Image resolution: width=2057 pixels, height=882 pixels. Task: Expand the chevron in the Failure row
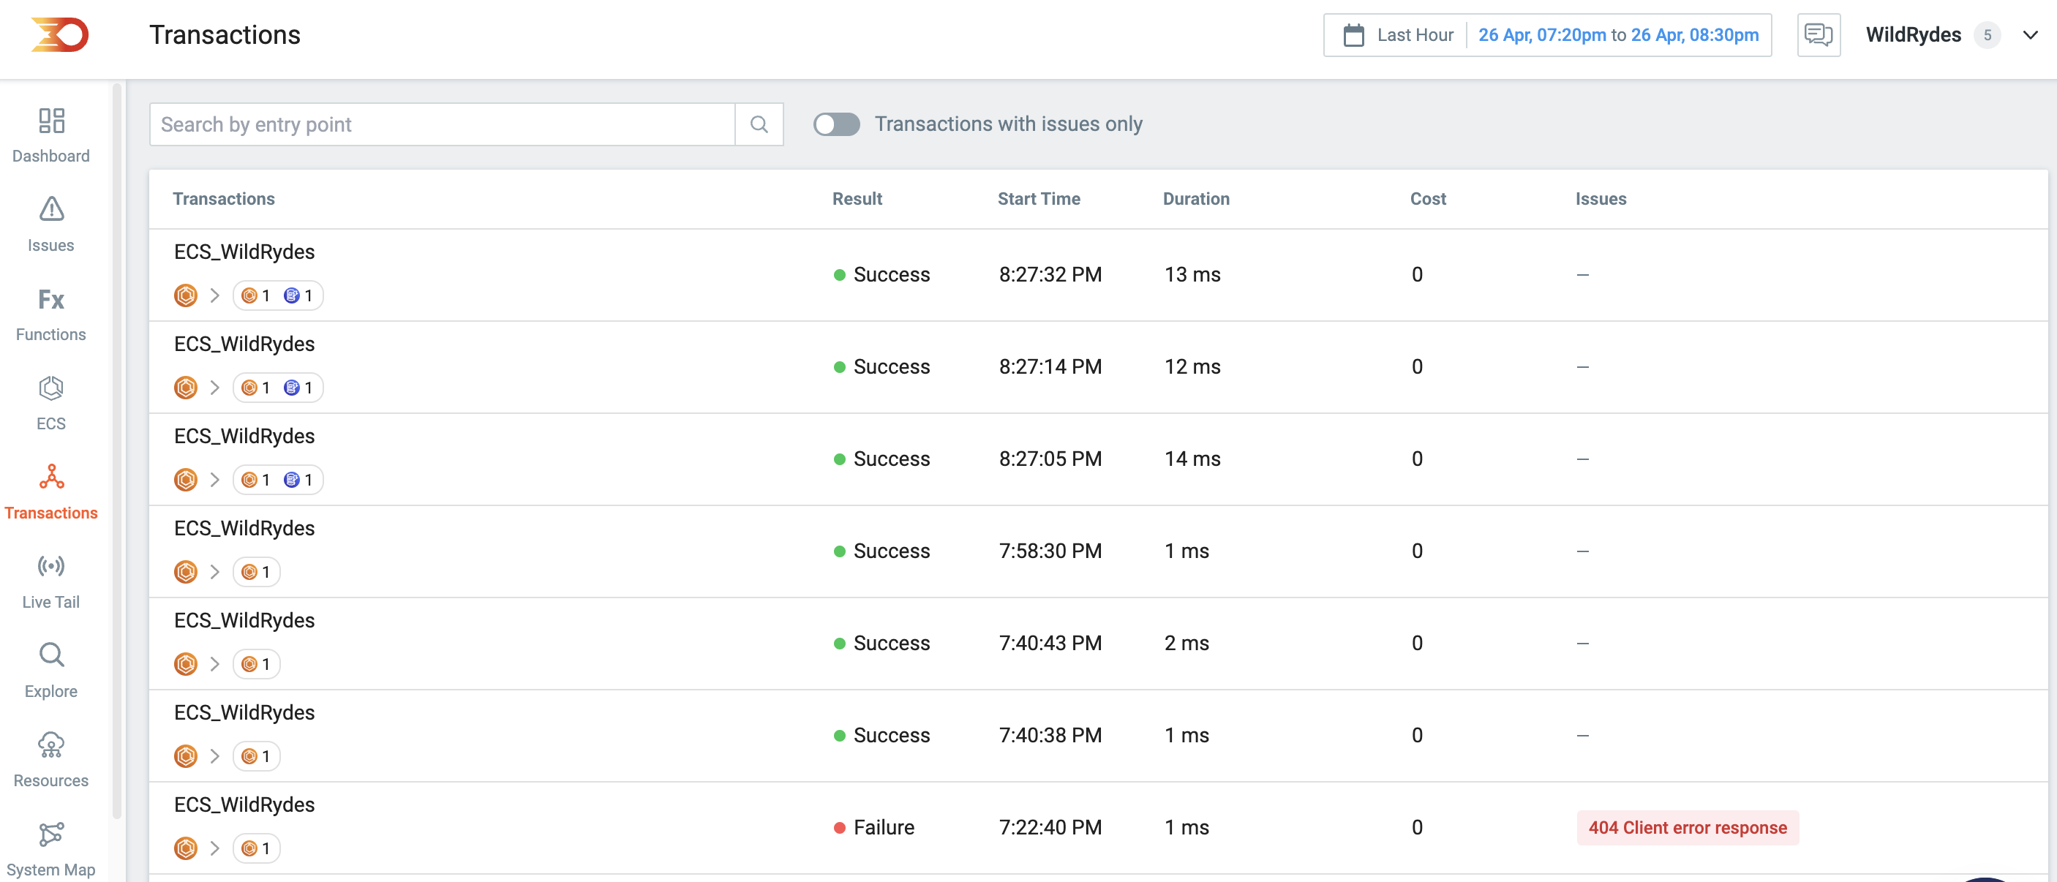(x=215, y=848)
